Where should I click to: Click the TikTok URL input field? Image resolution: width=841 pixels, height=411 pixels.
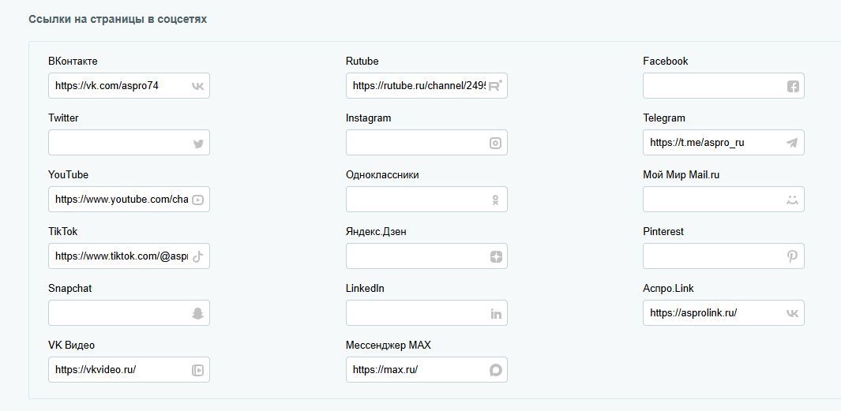pyautogui.click(x=118, y=256)
